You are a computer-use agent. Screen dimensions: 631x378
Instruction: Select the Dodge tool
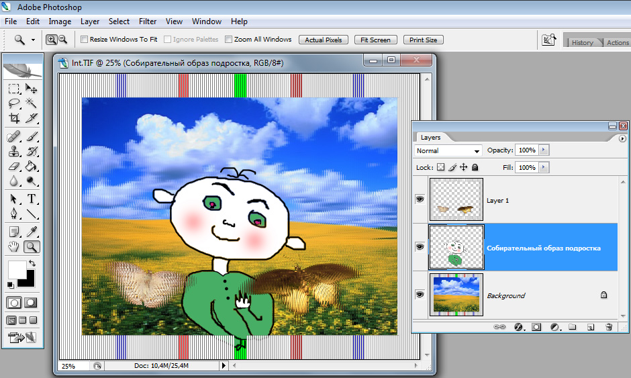coord(31,181)
